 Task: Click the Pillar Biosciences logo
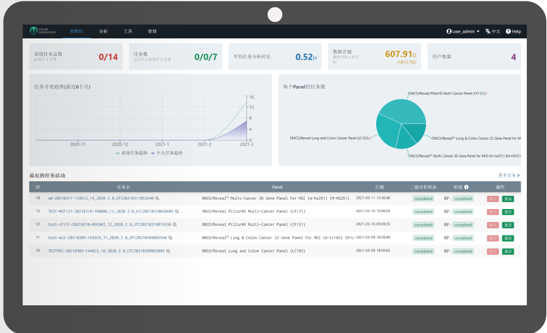click(x=43, y=31)
